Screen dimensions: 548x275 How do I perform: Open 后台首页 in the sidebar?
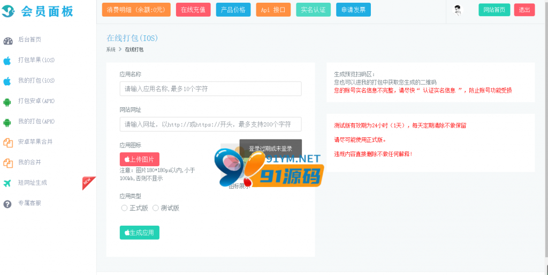click(x=30, y=40)
